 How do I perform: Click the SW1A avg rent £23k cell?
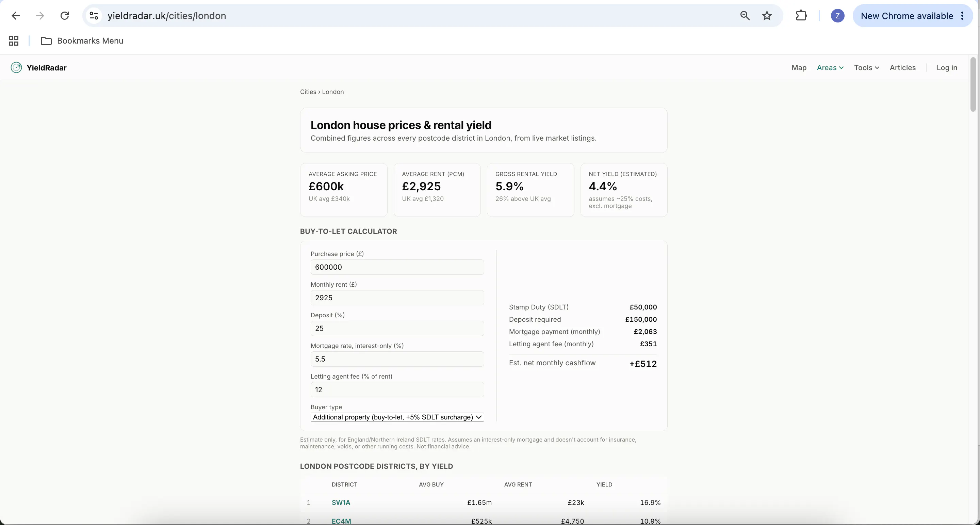coord(576,503)
